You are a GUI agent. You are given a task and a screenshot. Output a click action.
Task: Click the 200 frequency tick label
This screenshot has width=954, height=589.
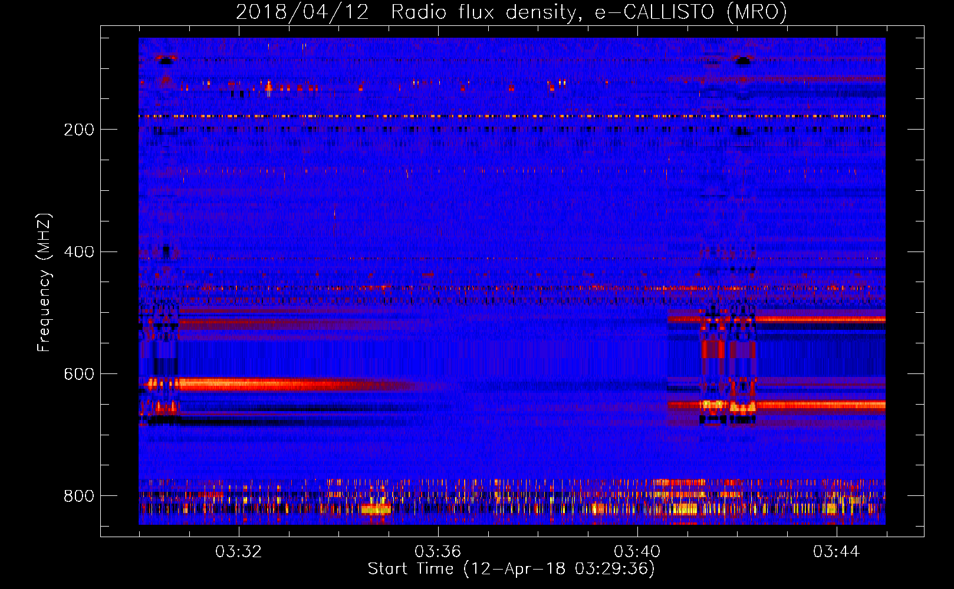coord(79,130)
